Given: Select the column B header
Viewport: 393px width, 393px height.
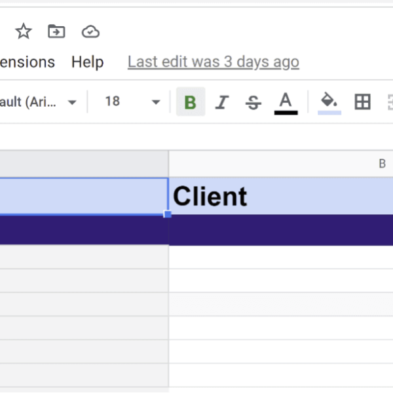Looking at the screenshot, I should (x=382, y=164).
